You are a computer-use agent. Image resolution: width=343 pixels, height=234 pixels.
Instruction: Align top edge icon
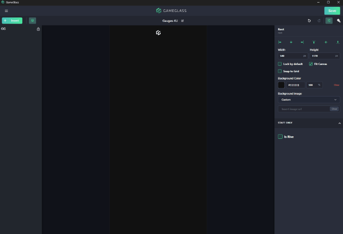314,42
